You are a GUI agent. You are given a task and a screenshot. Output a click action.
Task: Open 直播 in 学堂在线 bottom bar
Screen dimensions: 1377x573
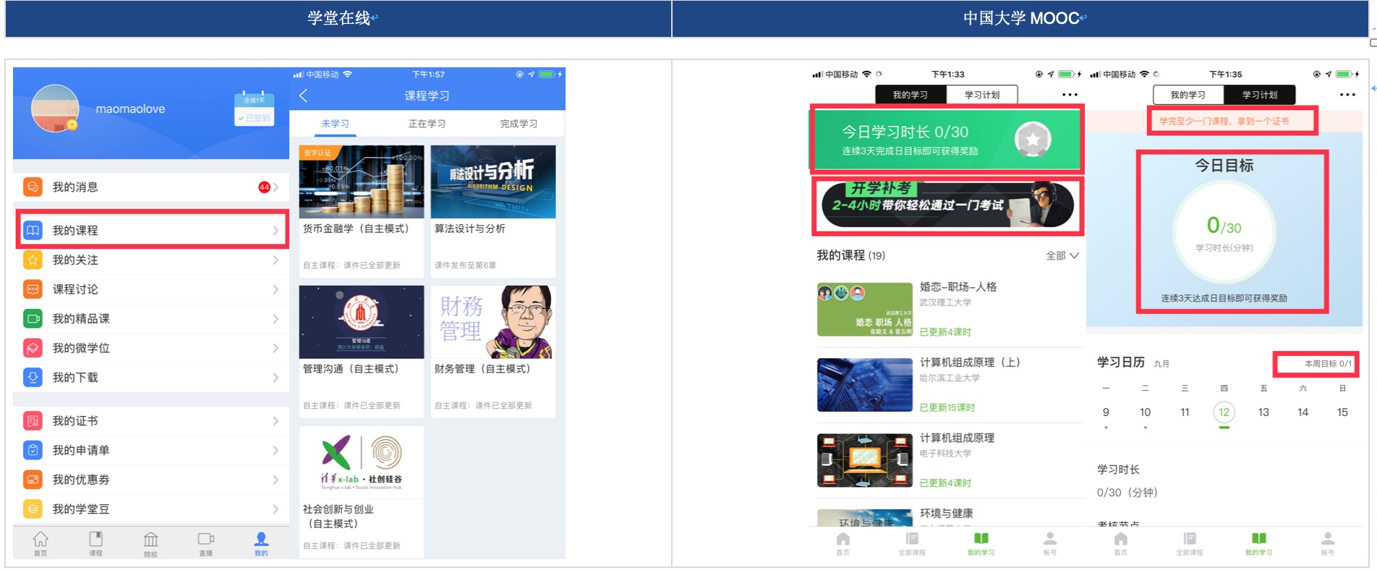tap(206, 544)
